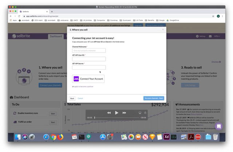Click Start next to Enable inventory sync

point(53,114)
